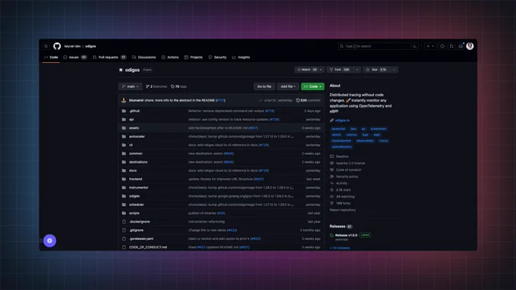
Task: Expand the Watch options dropdown arrow
Action: (x=321, y=70)
